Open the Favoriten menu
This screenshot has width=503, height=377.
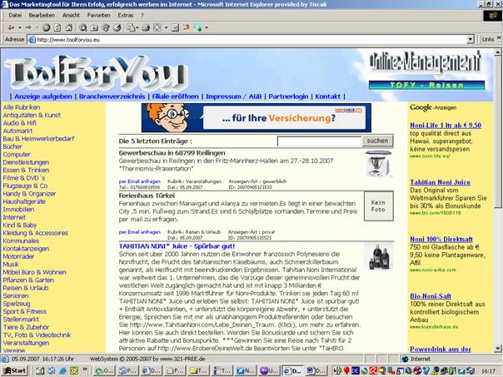pos(98,15)
